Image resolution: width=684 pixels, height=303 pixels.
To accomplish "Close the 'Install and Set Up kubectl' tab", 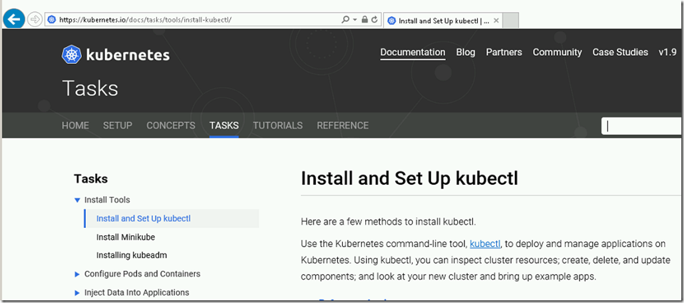I will [496, 21].
